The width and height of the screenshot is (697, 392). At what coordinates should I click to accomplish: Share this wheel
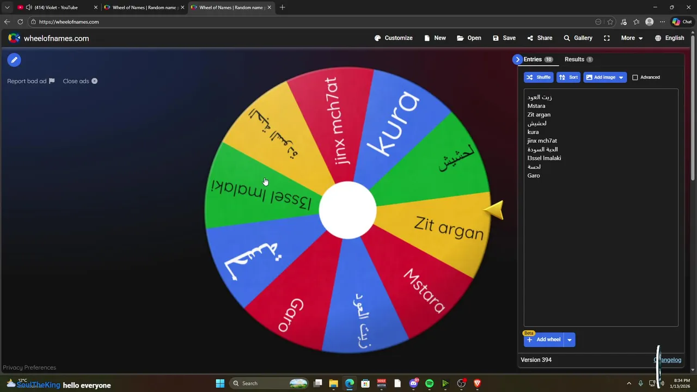point(539,38)
